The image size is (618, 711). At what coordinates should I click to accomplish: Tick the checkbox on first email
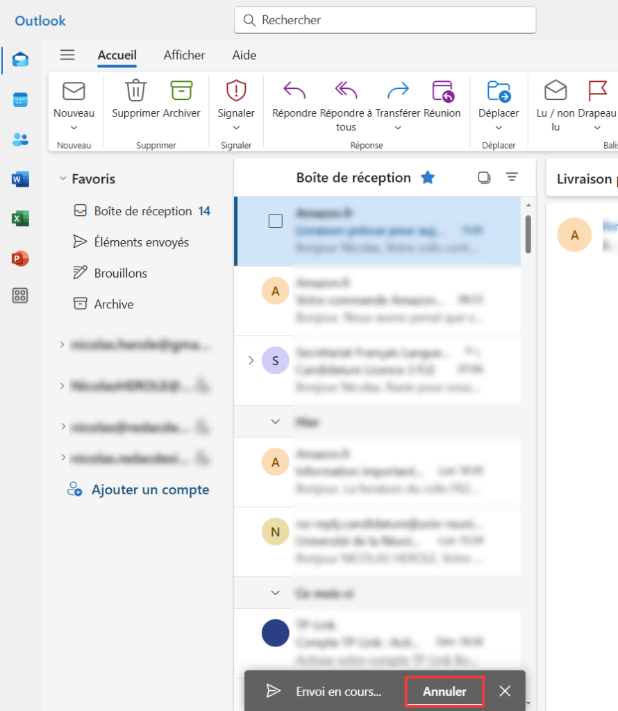(276, 221)
